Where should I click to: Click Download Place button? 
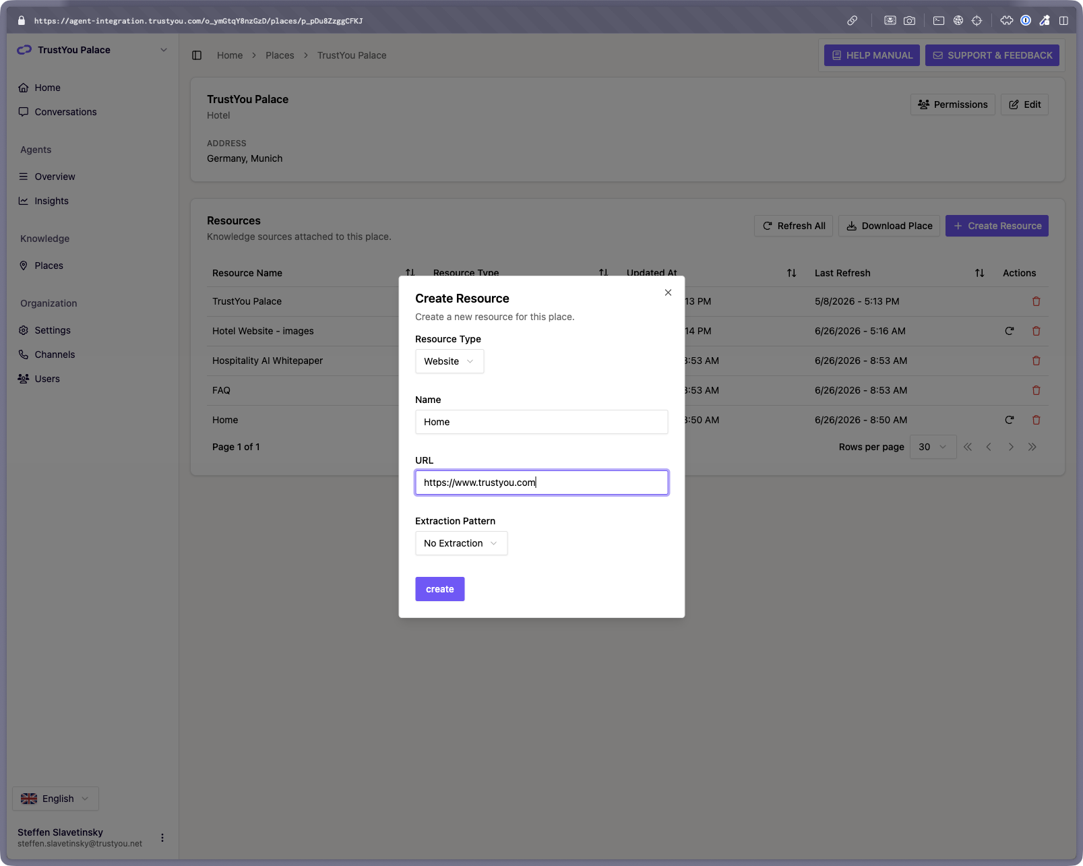889,226
